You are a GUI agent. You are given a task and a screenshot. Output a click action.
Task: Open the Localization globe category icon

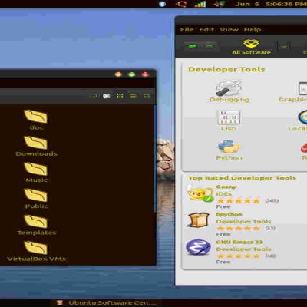(302, 117)
